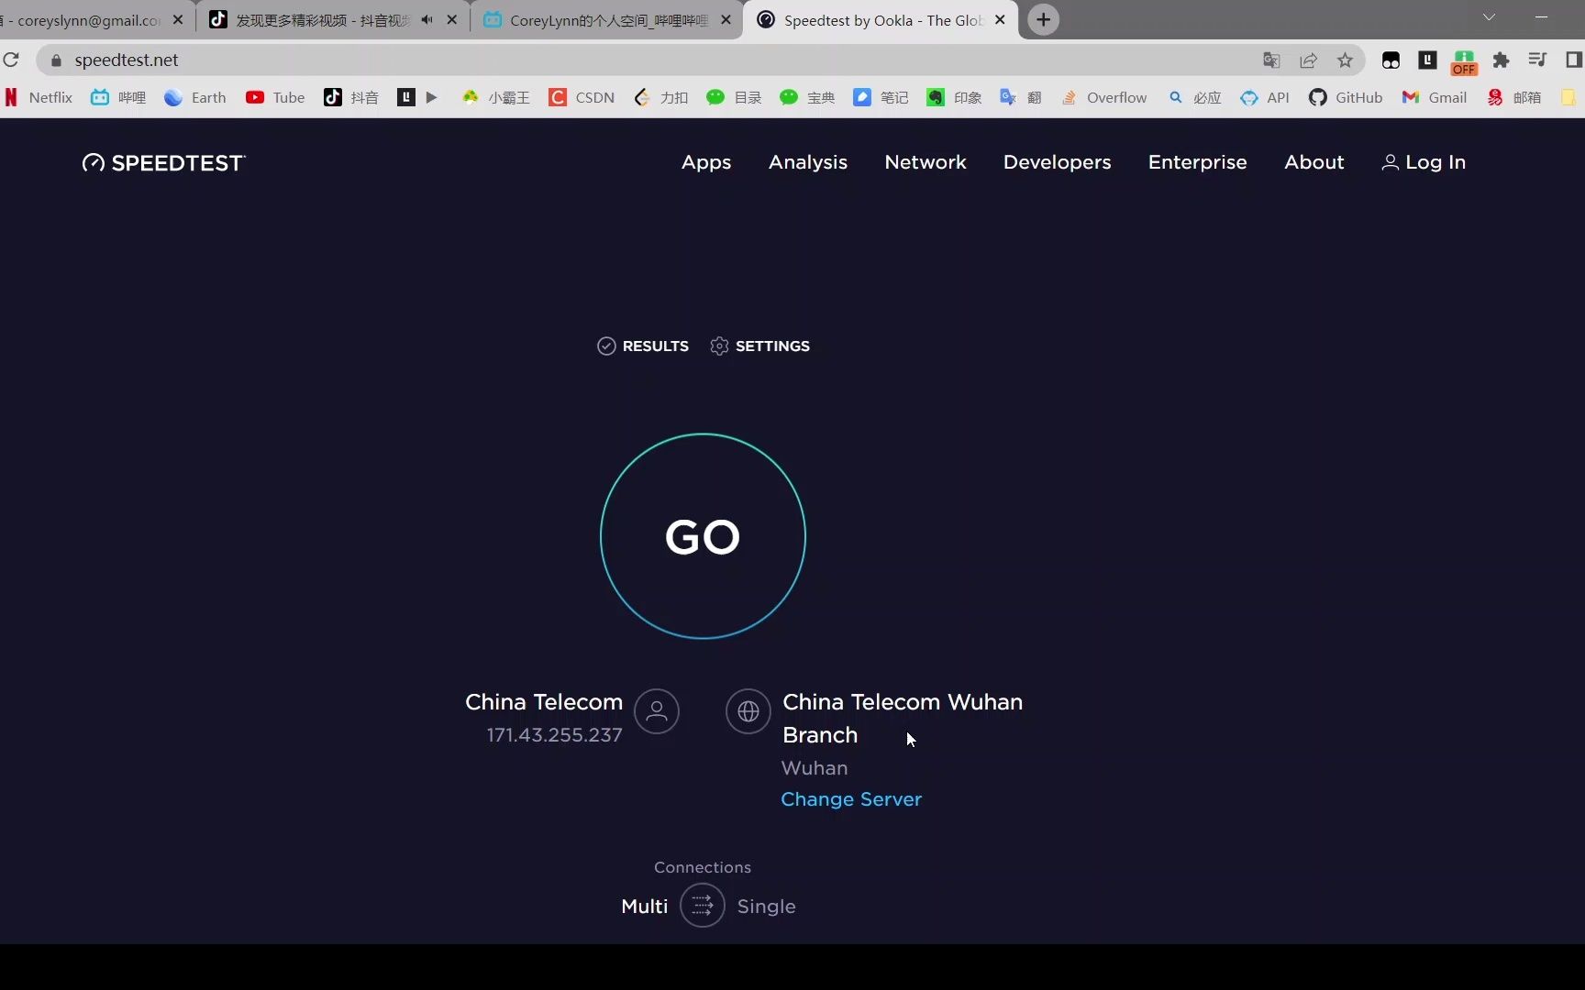1585x990 pixels.
Task: Open the extension with OFF badge
Action: click(x=1464, y=62)
